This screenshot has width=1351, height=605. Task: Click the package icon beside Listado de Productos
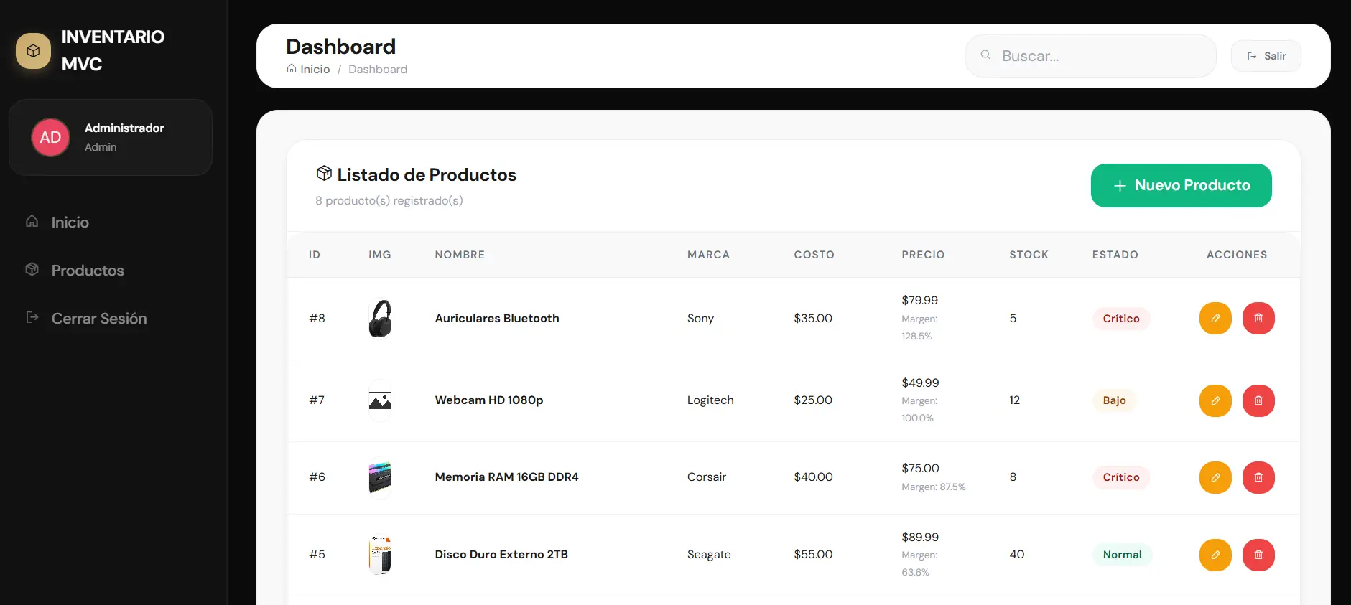324,174
